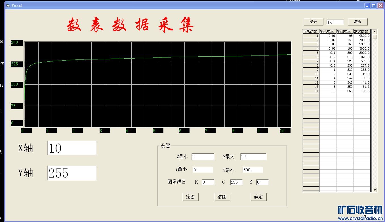
Task: Focus the record count field showing 15
Action: tap(335, 22)
